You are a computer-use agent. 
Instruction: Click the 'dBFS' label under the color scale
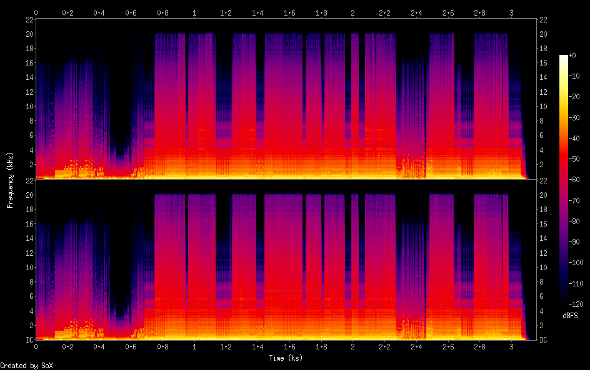[x=570, y=316]
